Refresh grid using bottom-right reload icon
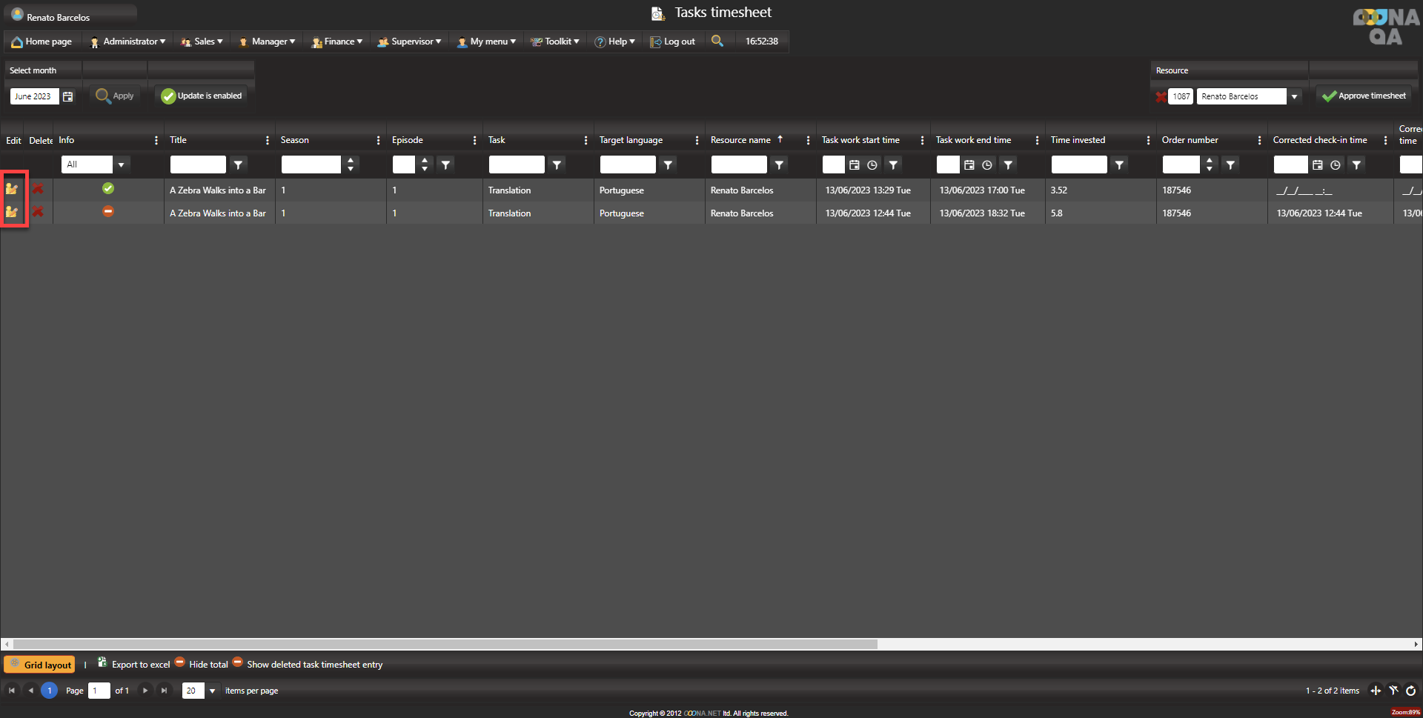Screen dimensions: 1423x718 tap(1410, 691)
